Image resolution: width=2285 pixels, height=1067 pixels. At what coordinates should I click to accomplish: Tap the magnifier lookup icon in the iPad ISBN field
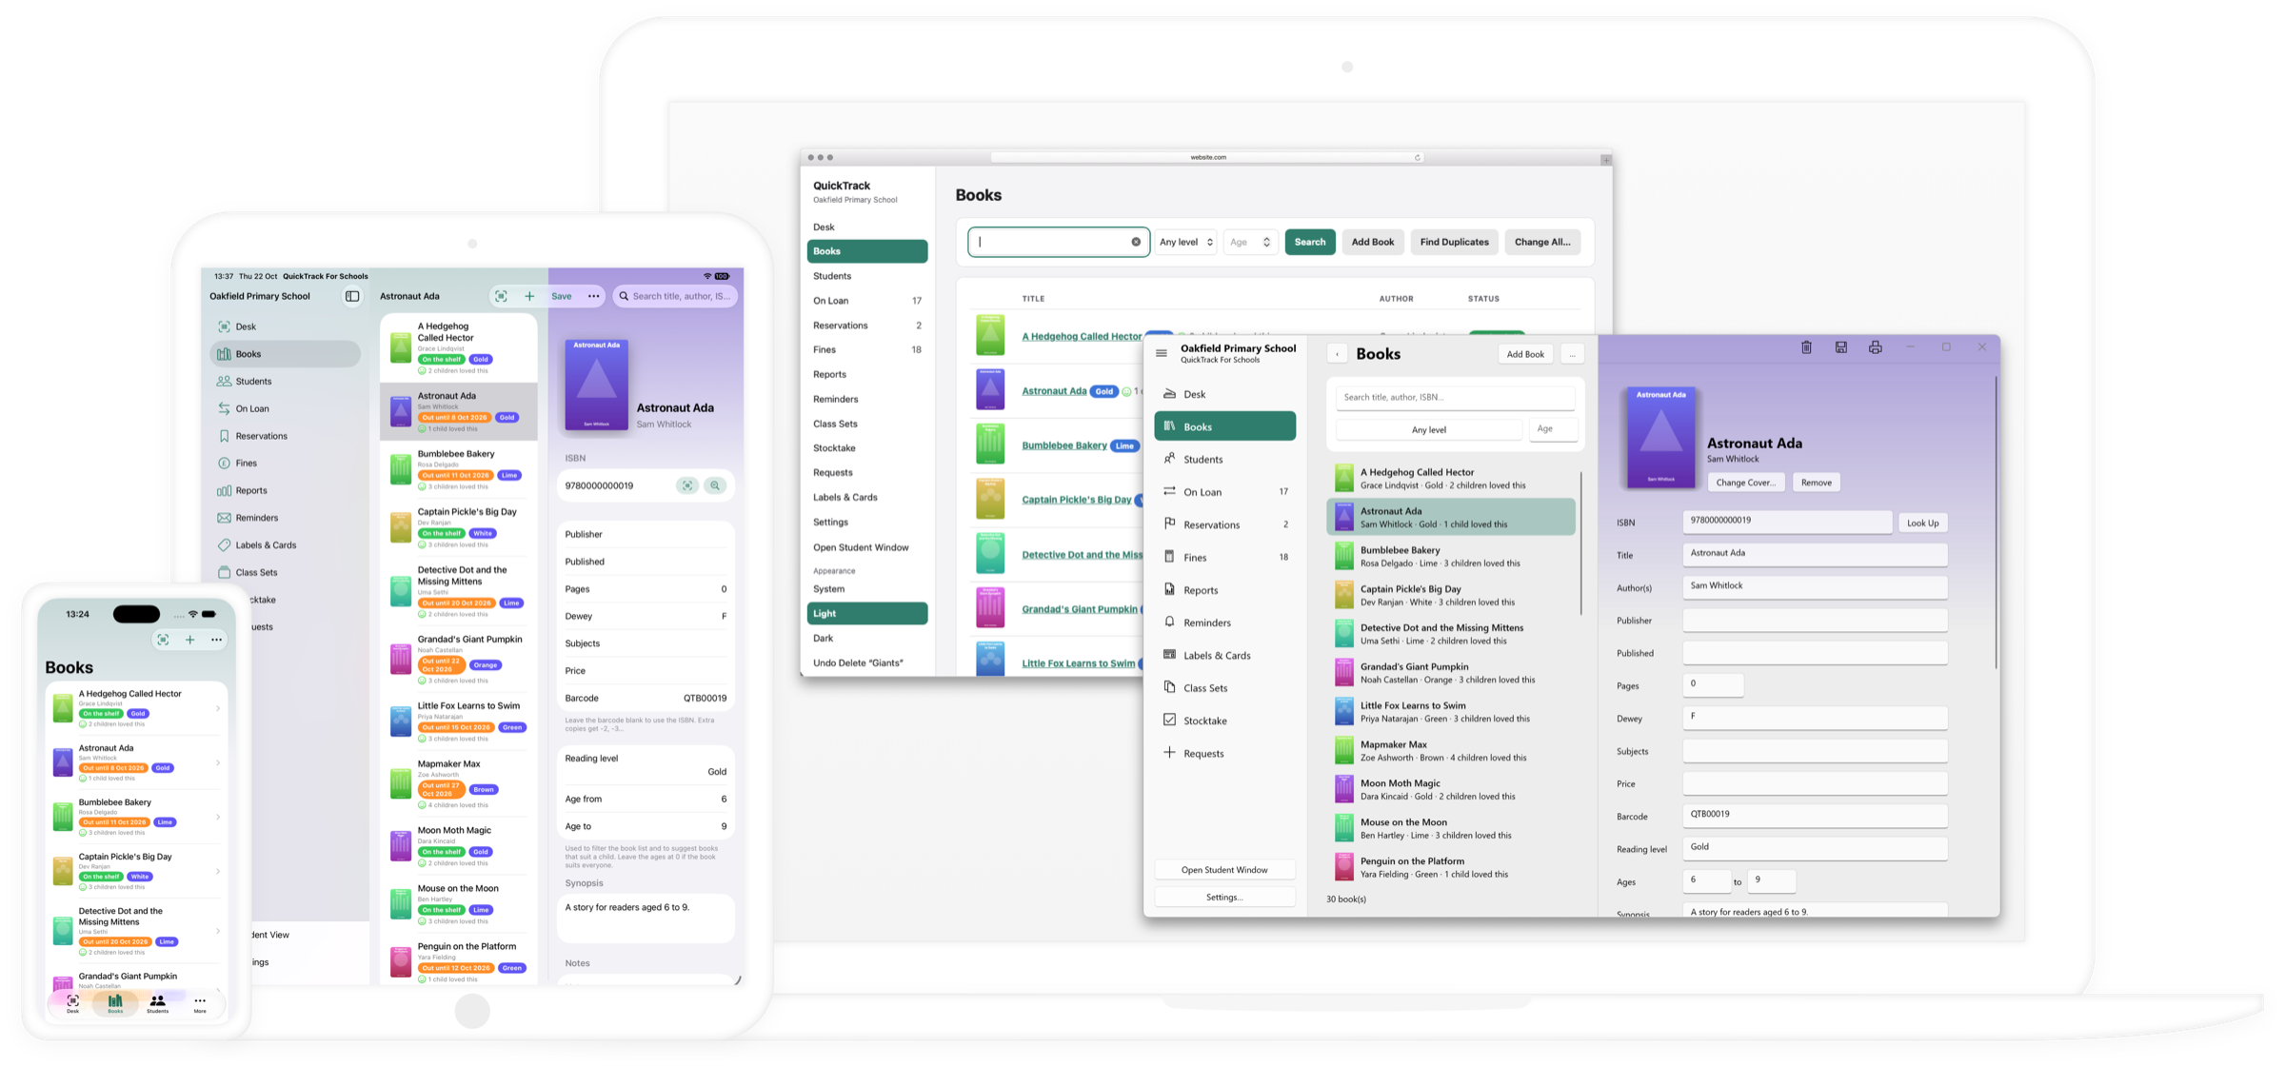[715, 485]
